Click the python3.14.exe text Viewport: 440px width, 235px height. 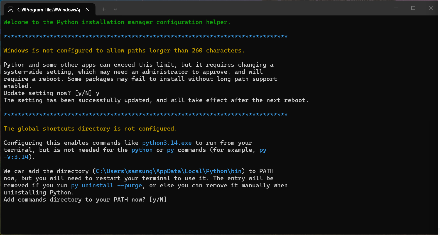click(x=167, y=143)
